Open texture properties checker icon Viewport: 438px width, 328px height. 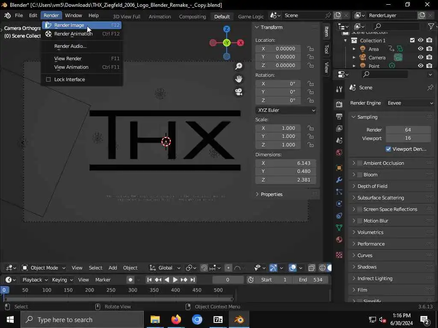coord(339,255)
